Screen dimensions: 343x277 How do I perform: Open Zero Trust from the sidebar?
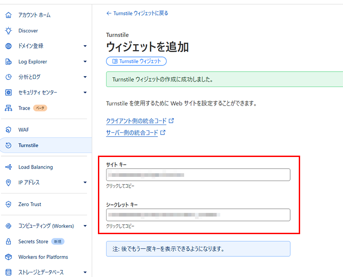pyautogui.click(x=30, y=204)
